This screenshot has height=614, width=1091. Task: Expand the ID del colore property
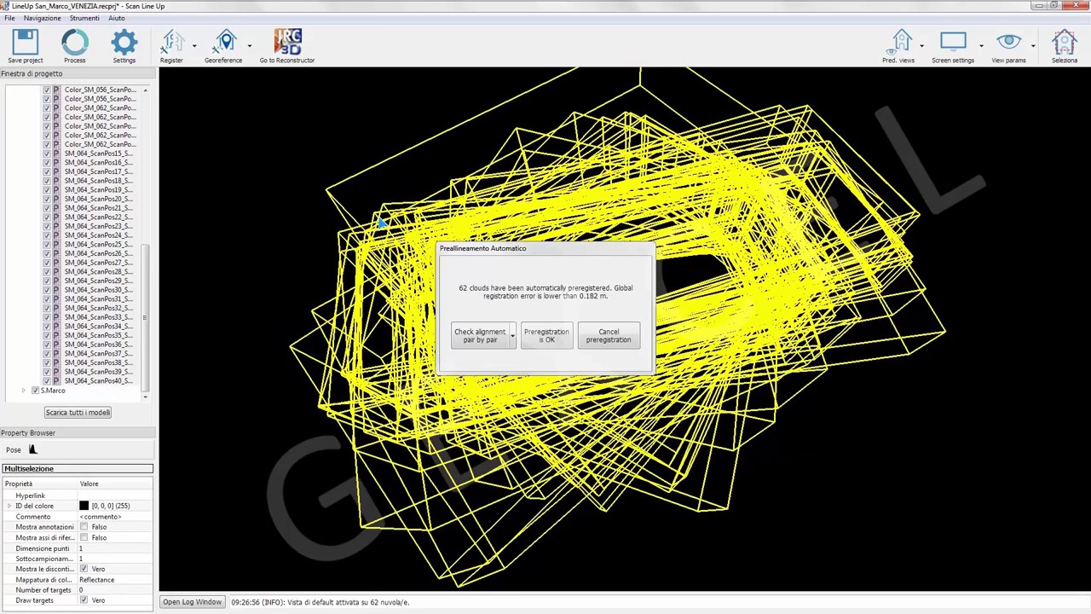[9, 506]
